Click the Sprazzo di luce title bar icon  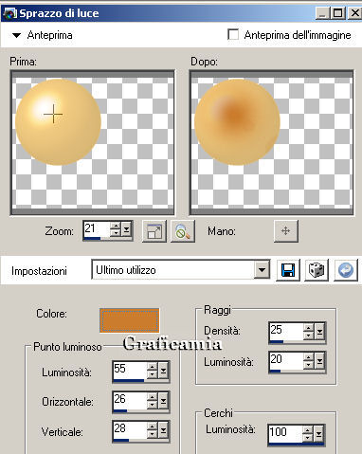coord(9,13)
